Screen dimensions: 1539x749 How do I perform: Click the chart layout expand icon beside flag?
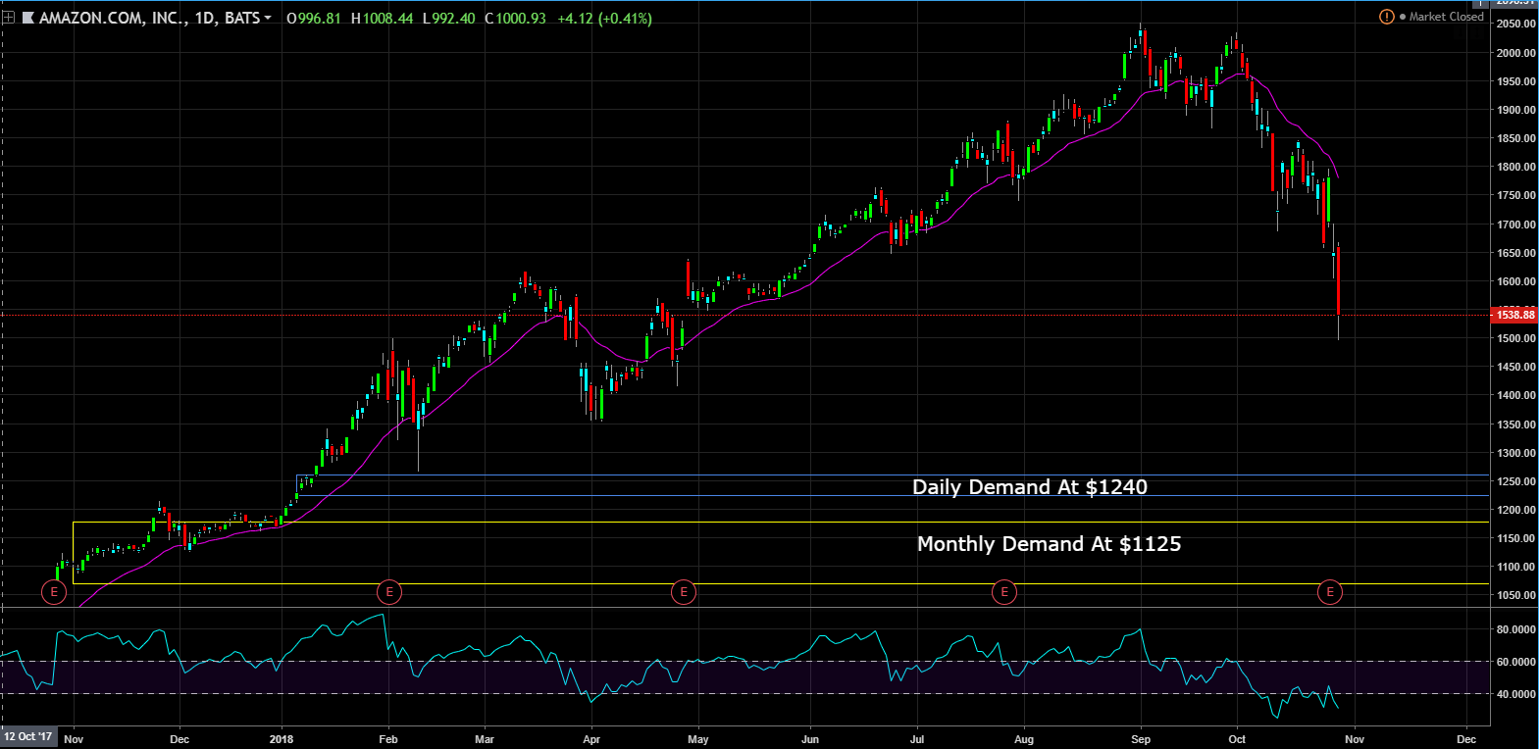pyautogui.click(x=9, y=18)
